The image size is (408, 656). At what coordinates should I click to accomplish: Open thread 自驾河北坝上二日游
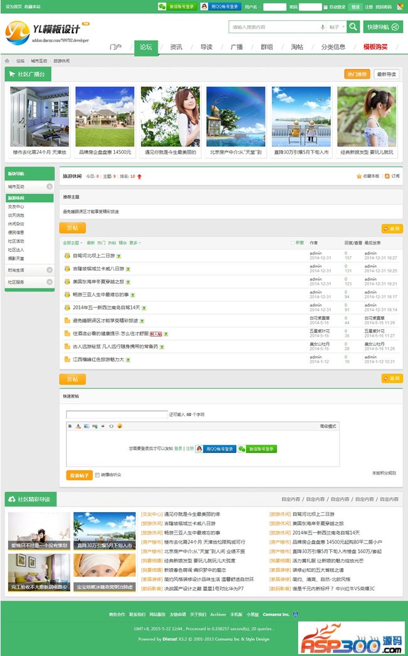tap(94, 256)
